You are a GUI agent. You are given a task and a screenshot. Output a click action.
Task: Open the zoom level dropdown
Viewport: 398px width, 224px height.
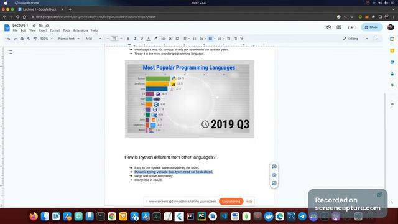pyautogui.click(x=46, y=39)
